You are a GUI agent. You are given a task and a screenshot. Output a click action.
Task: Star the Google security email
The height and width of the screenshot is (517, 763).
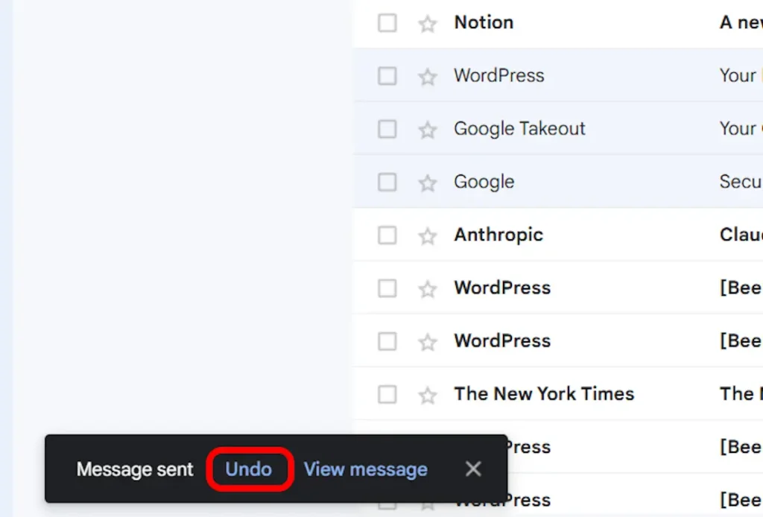pyautogui.click(x=427, y=182)
